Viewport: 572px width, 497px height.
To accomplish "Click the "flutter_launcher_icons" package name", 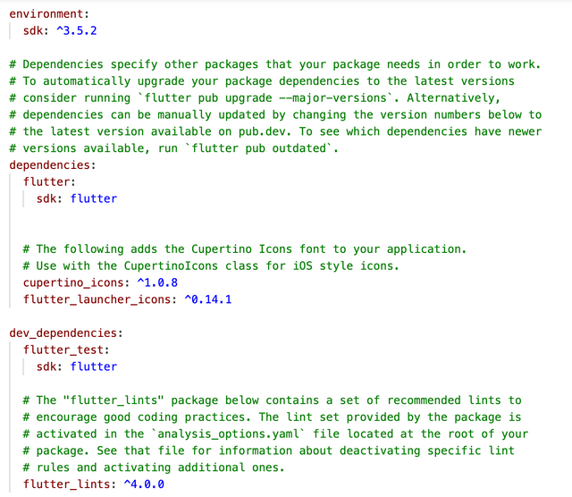I will (x=97, y=299).
